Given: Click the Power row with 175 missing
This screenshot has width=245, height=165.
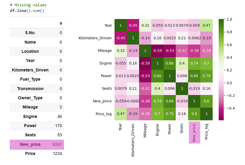Looking at the screenshot, I should pos(37,126).
